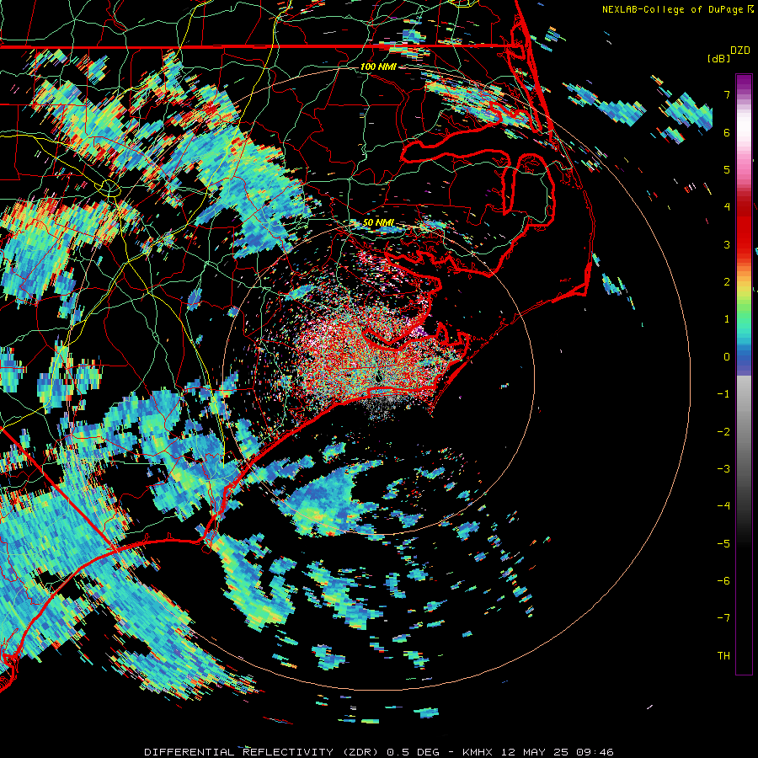Viewport: 758px width, 758px height.
Task: Click the "100 NMI" range ring label
Action: 378,67
